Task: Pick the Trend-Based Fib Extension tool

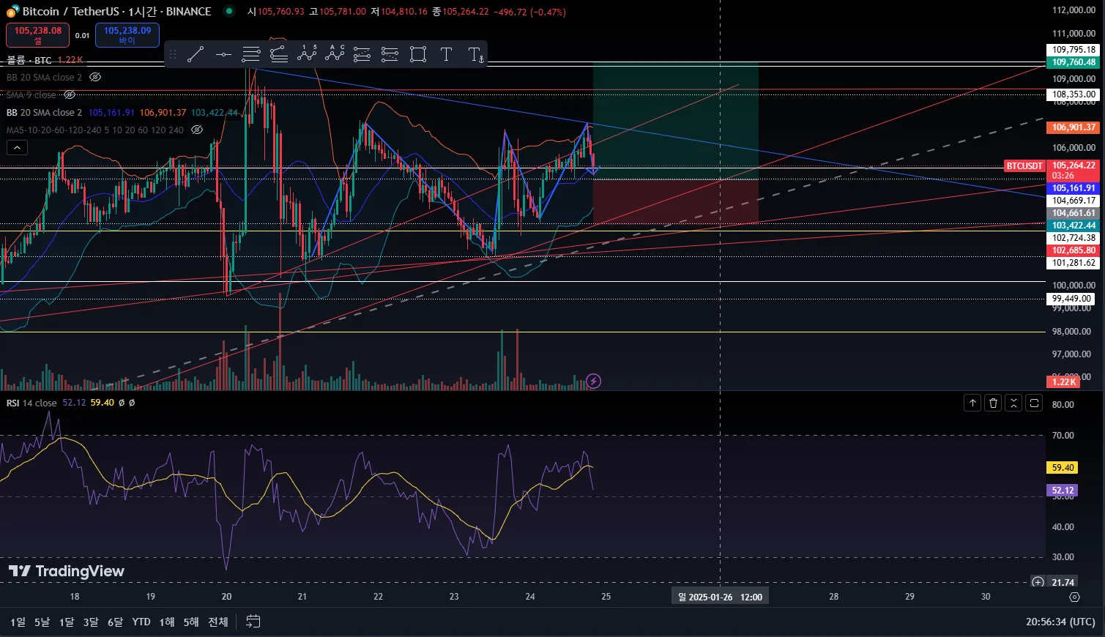Action: point(279,54)
